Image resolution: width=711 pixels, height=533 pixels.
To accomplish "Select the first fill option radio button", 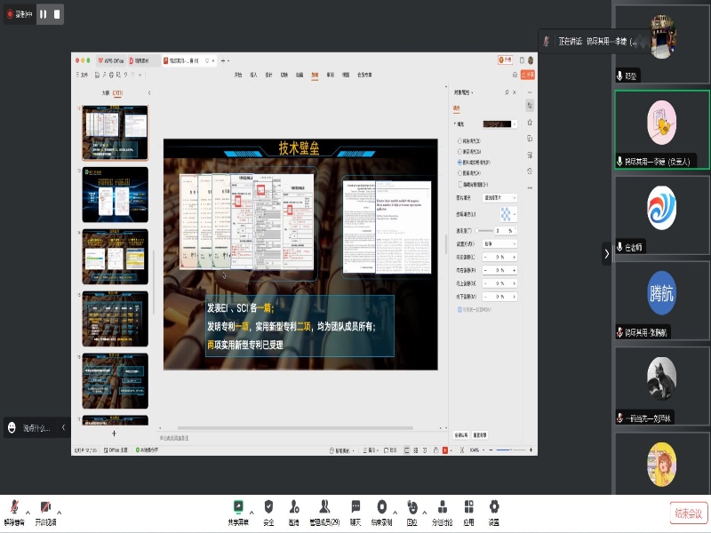I will 459,140.
